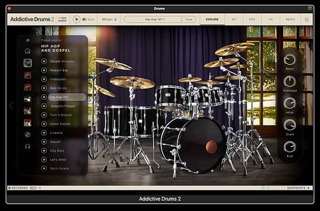Play the Let's Shed preset preview

point(44,160)
